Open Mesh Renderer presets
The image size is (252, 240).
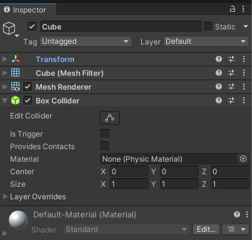[231, 86]
